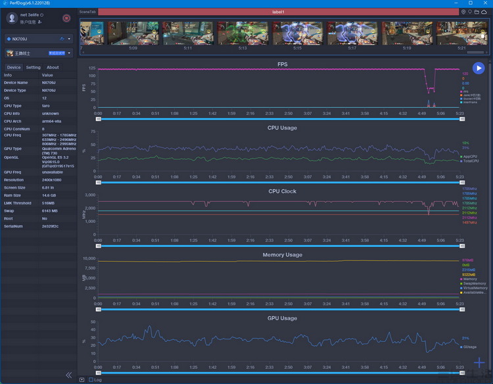This screenshot has width=493, height=384.
Task: Click the right handle of the CPU Clock range slider
Action: point(462,246)
